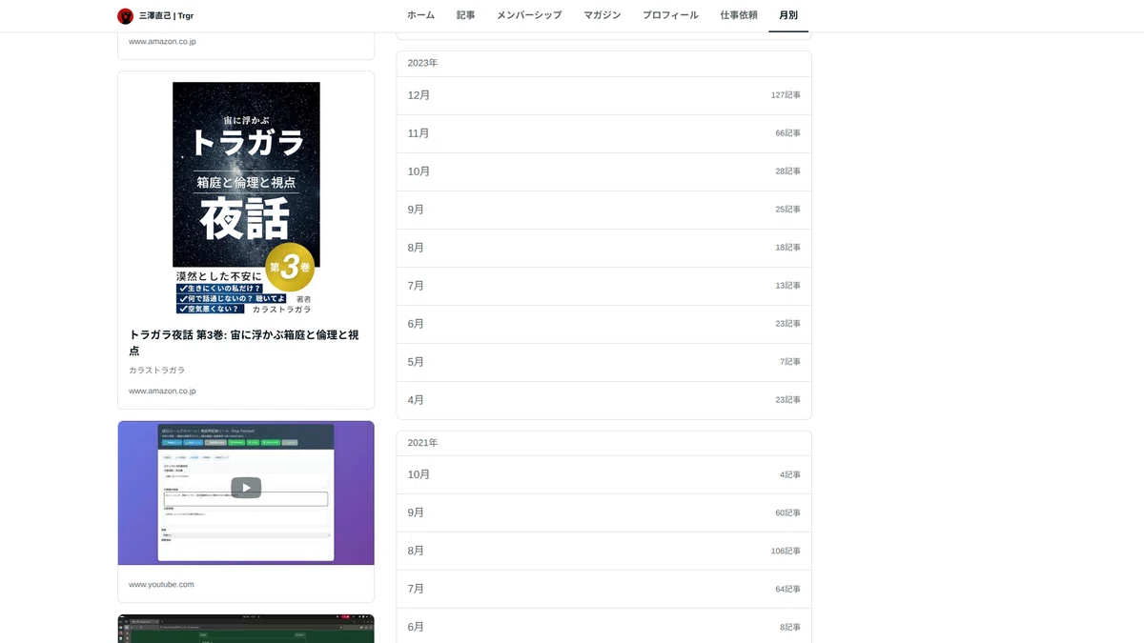Image resolution: width=1144 pixels, height=643 pixels.
Task: Open 2021年 6月 with 8記事
Action: click(603, 626)
